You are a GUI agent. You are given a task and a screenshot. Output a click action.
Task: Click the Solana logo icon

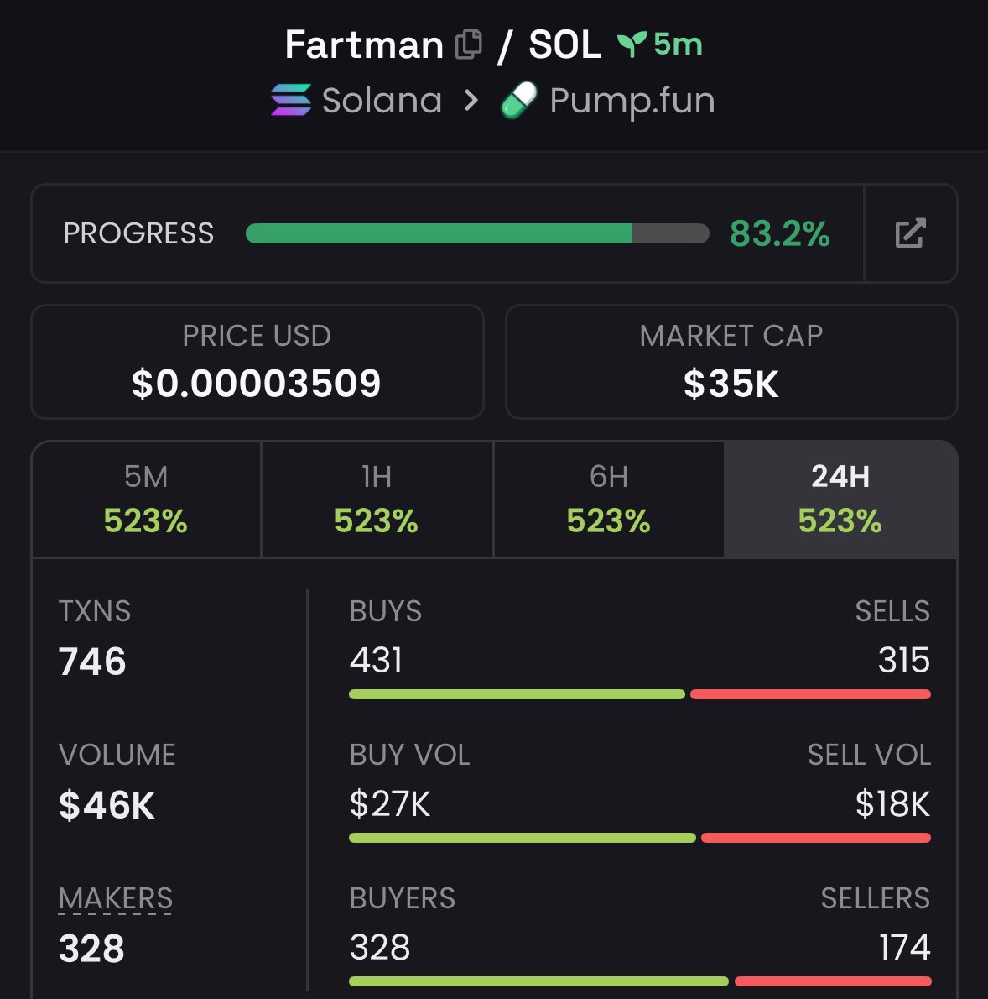(x=291, y=101)
